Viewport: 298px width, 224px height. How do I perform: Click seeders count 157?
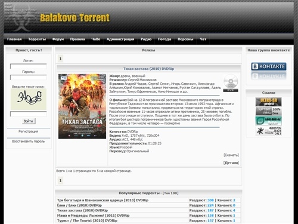pos(210,220)
